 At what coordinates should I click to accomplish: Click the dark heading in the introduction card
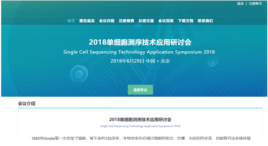coord(140,119)
